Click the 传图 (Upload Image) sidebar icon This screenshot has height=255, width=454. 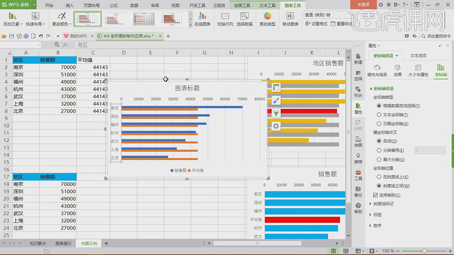pyautogui.click(x=358, y=141)
